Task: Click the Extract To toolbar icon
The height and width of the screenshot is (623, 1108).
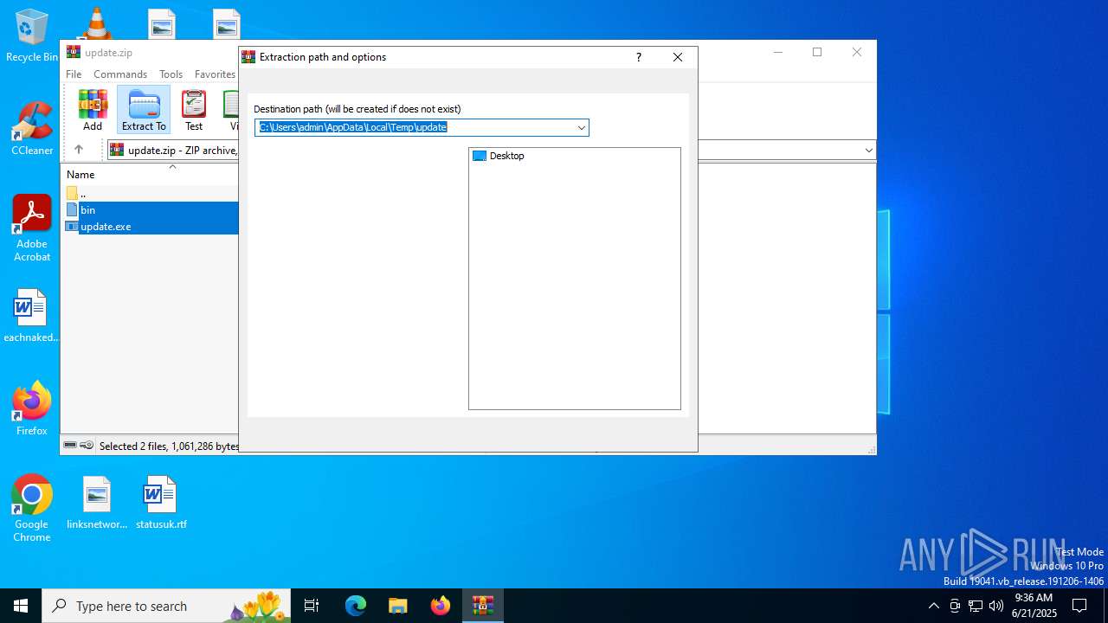Action: pyautogui.click(x=144, y=110)
